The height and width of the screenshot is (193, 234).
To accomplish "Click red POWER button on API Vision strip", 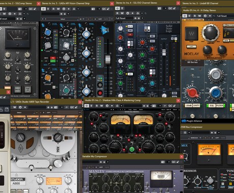I will point(100,93).
